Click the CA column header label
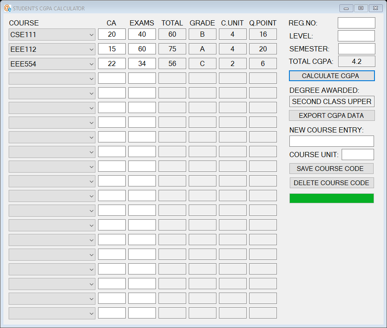This screenshot has width=387, height=328. [x=111, y=23]
